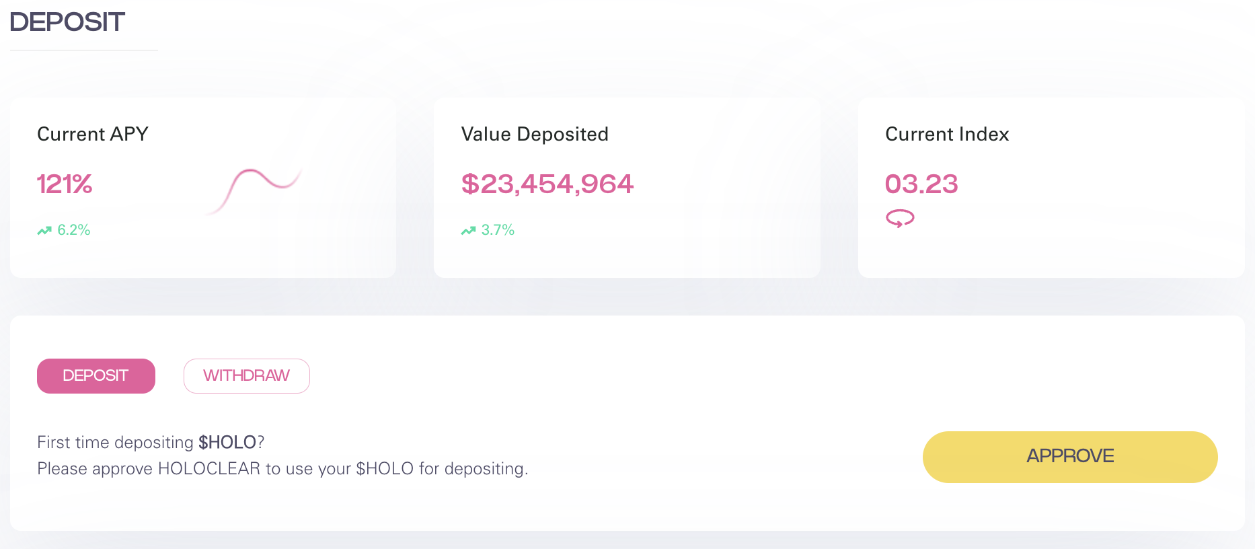Click the 6.2% APY change figure
This screenshot has width=1255, height=549.
[x=74, y=230]
